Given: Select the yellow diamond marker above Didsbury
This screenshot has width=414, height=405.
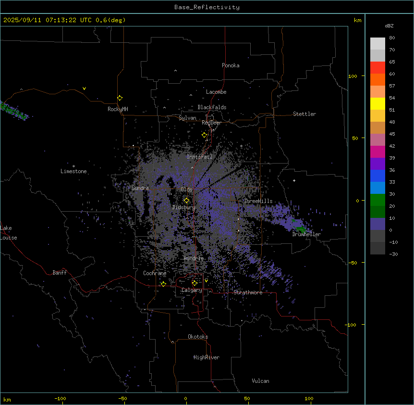Looking at the screenshot, I should [x=186, y=201].
